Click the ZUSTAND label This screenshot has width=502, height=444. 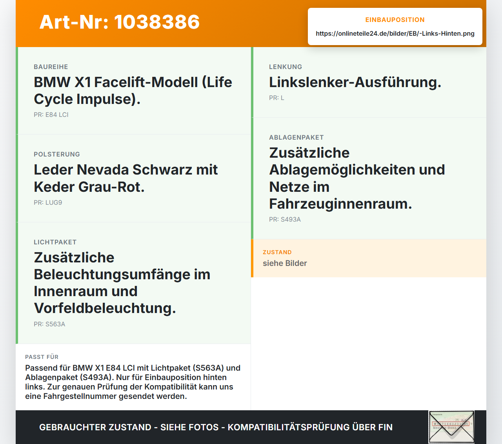click(277, 252)
